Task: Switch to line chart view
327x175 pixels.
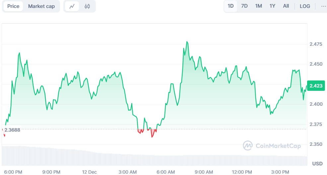Action: [72, 6]
